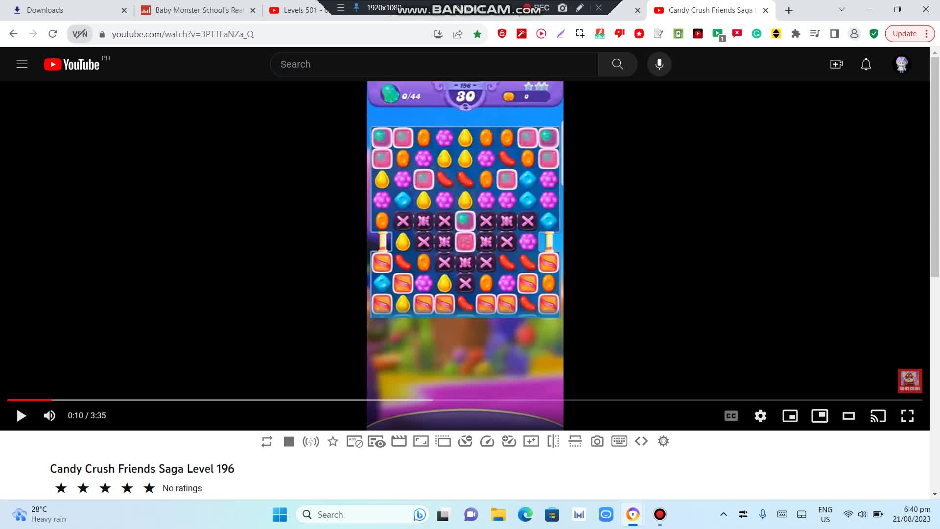Open weather widget showing Heavy rain
This screenshot has height=529, width=940.
[39, 514]
